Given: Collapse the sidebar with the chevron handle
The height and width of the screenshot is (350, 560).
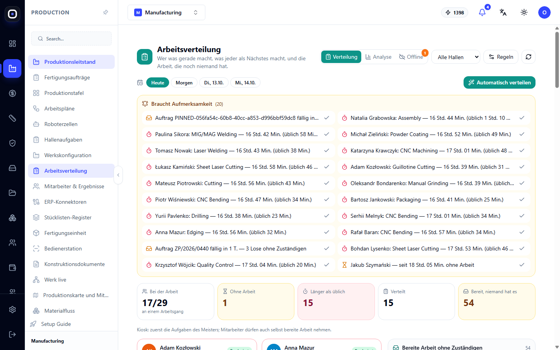Looking at the screenshot, I should [x=118, y=175].
